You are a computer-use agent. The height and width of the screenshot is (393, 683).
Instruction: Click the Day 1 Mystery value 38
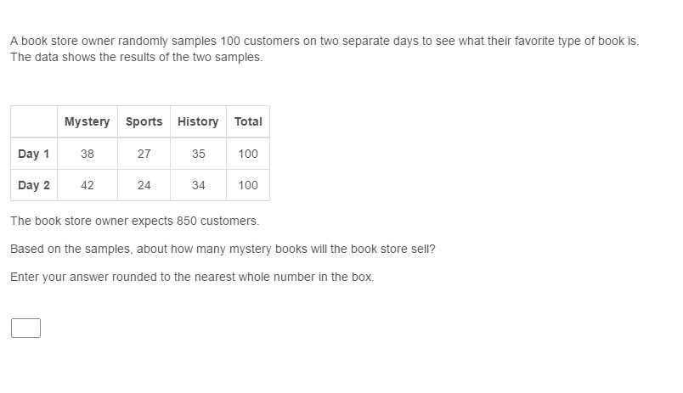point(87,154)
